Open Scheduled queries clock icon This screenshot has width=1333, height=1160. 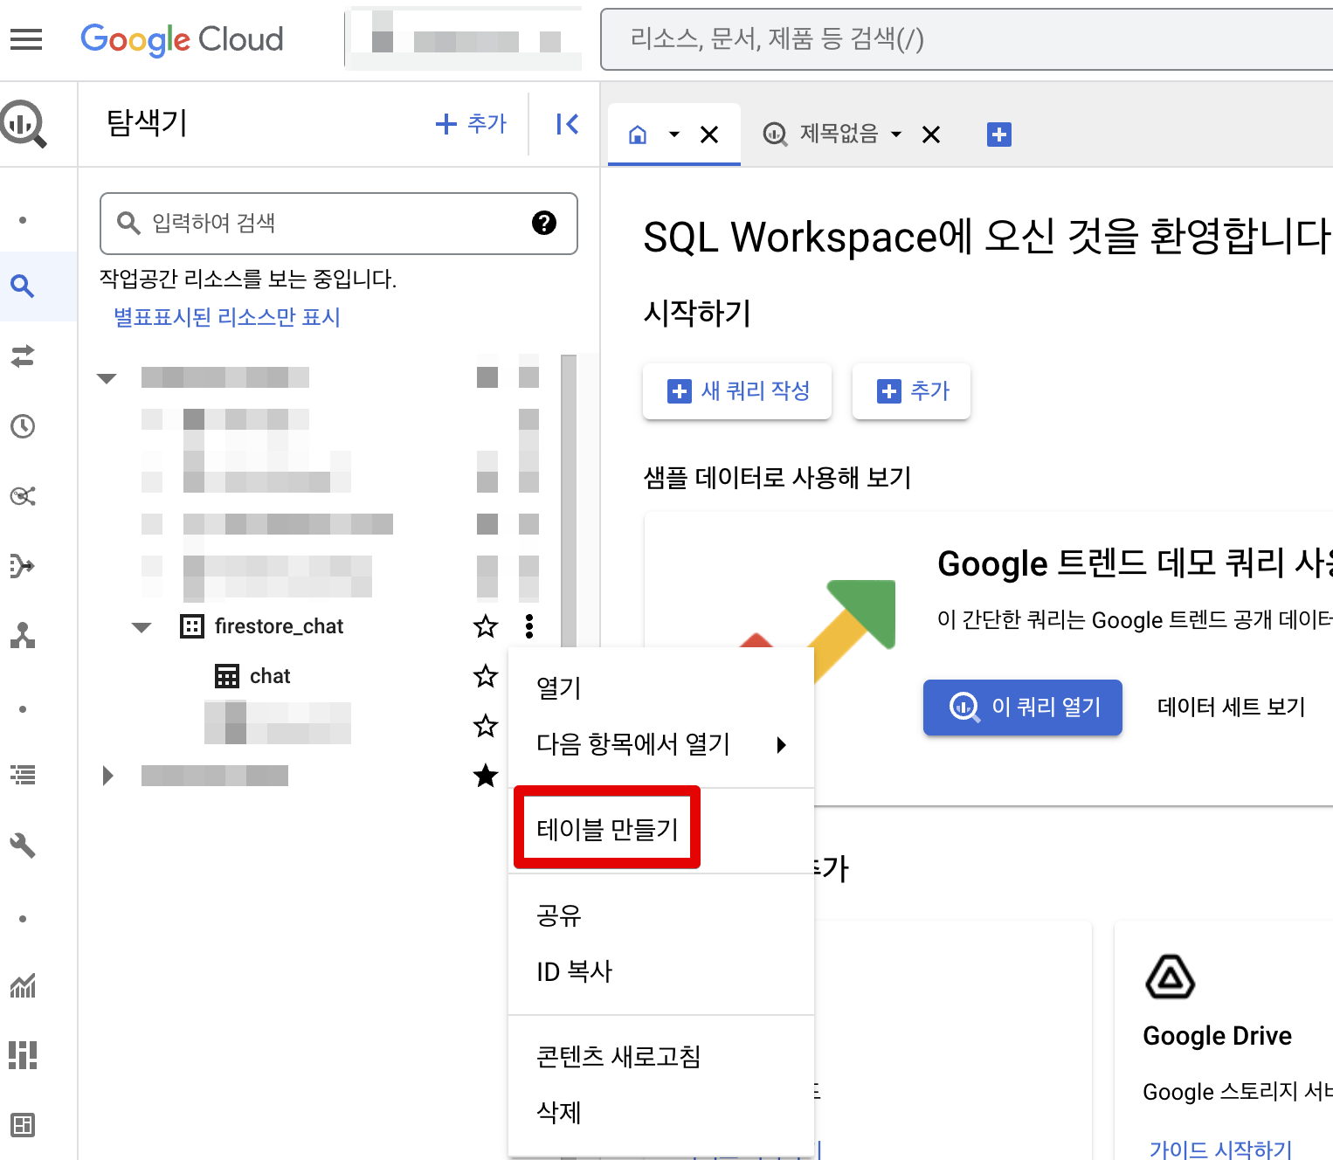point(23,426)
